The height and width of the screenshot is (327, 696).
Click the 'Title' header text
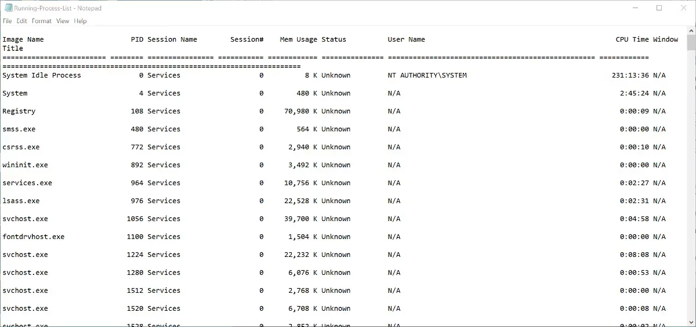click(13, 49)
